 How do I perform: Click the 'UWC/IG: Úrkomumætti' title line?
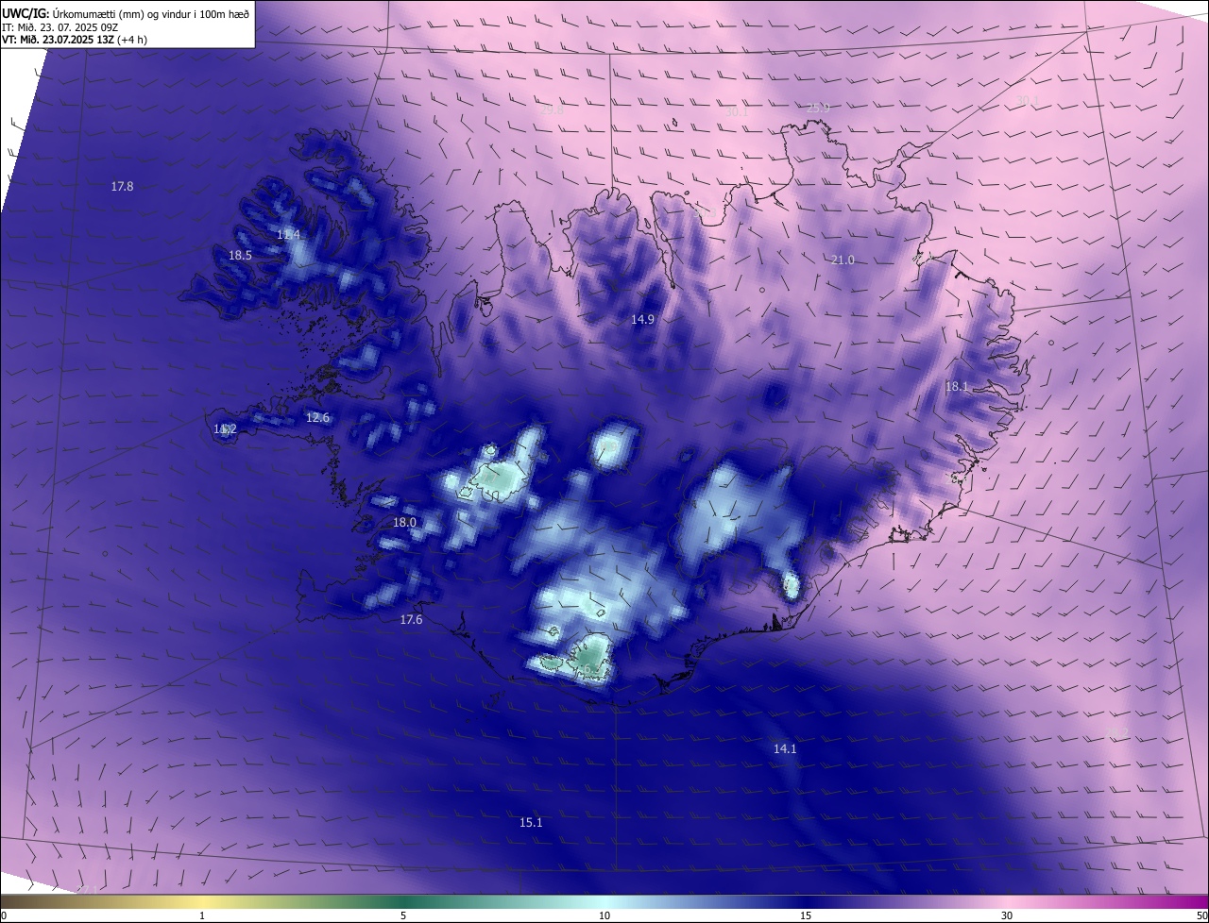coord(126,13)
